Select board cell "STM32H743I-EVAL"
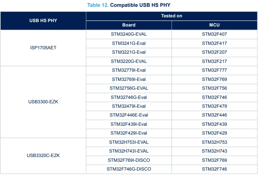This screenshot has width=259, height=175. click(129, 151)
